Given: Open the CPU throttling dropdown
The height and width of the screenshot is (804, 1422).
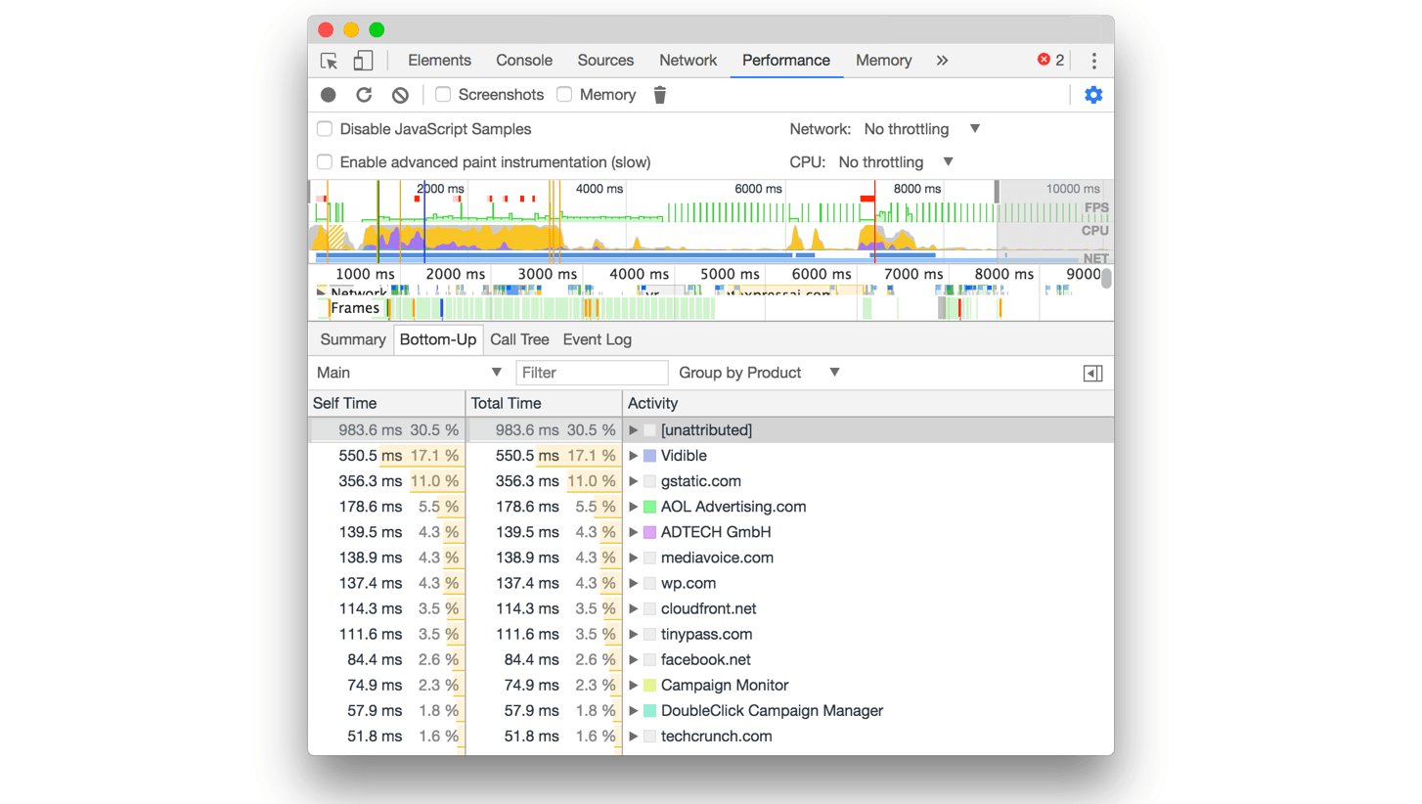Looking at the screenshot, I should click(896, 162).
